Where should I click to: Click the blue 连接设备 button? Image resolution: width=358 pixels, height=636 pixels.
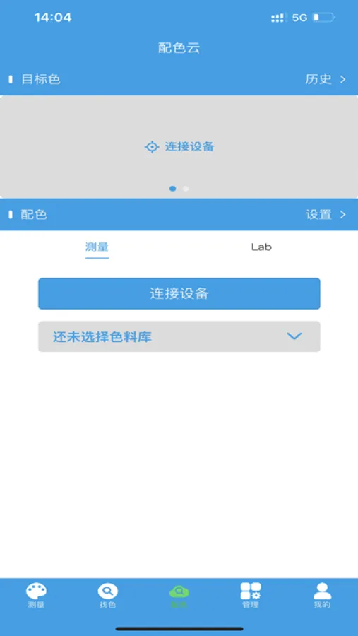(x=179, y=293)
